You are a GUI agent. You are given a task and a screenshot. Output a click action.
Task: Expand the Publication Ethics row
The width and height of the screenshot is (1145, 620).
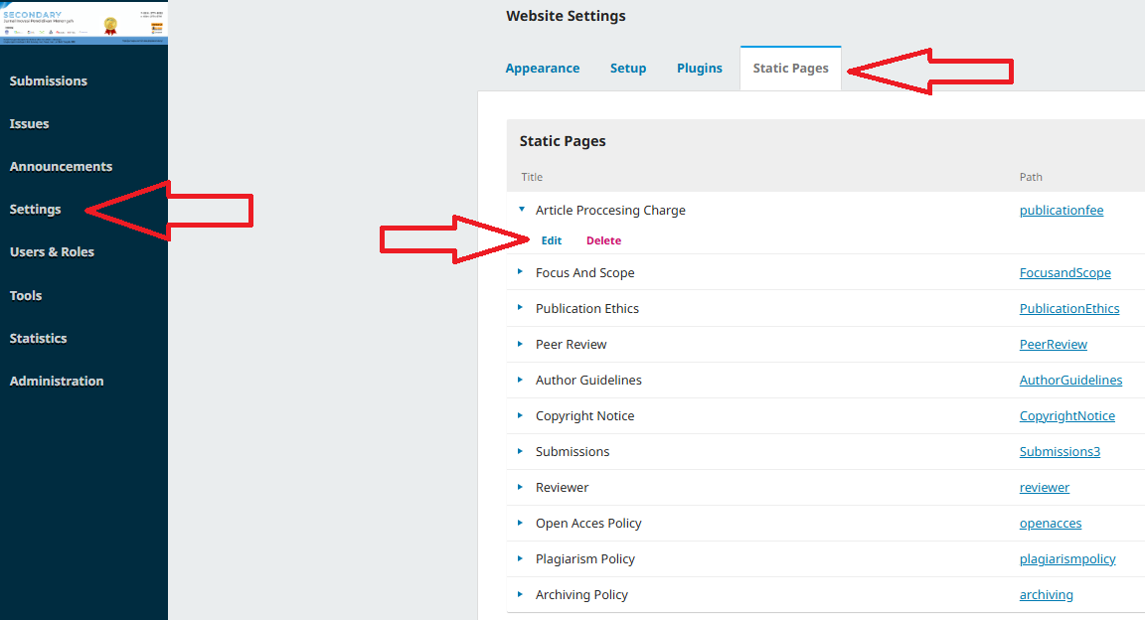(520, 308)
